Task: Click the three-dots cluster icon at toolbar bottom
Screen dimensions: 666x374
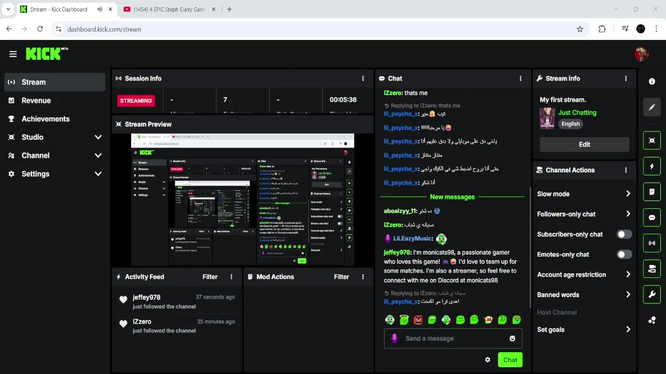Action: (x=652, y=320)
